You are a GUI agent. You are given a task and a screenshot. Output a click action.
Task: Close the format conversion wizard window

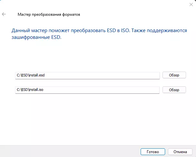coord(191,5)
